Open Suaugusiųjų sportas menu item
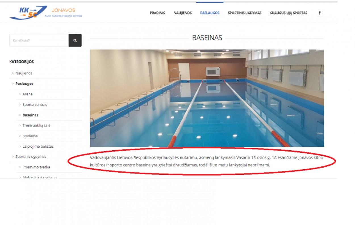Viewport: 355px width, 225px height. 288,13
